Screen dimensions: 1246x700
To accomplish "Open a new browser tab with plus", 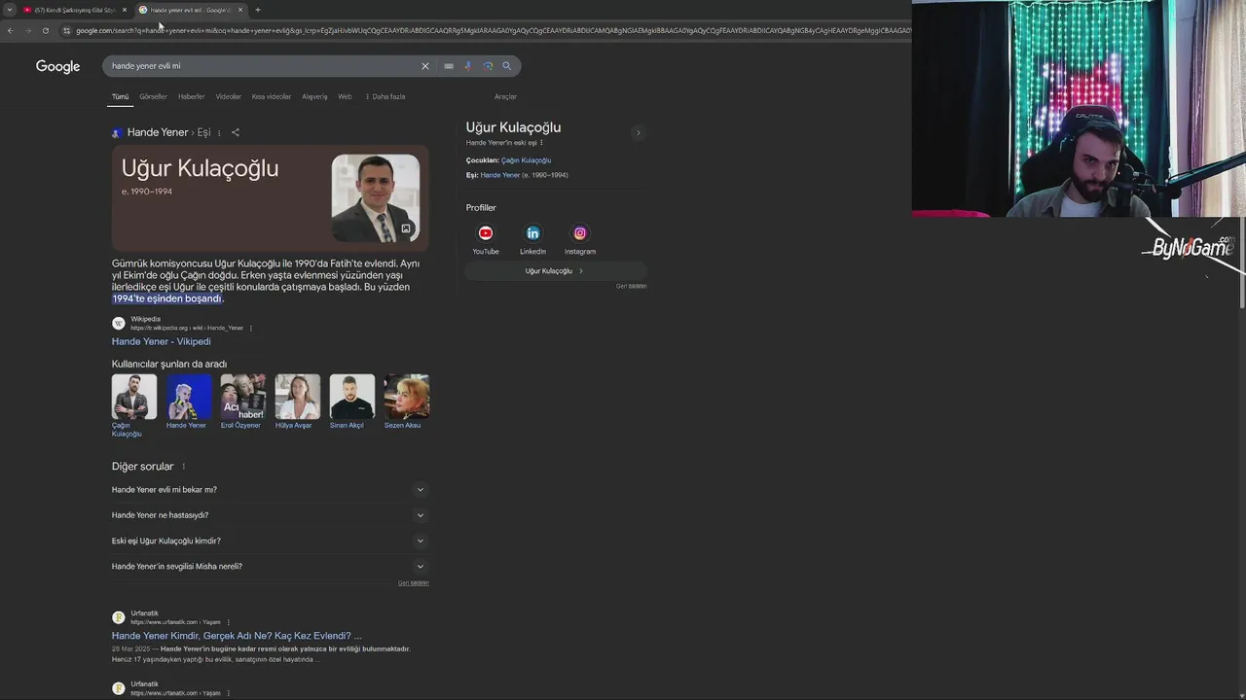I will point(258,10).
